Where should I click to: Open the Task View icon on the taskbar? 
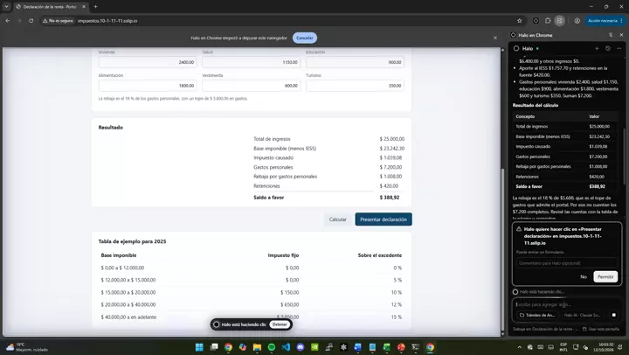213,347
